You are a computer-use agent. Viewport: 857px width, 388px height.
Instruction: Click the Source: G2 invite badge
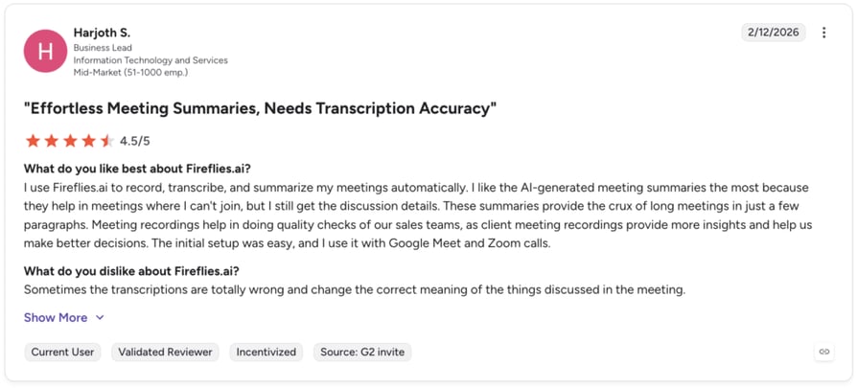pyautogui.click(x=362, y=352)
